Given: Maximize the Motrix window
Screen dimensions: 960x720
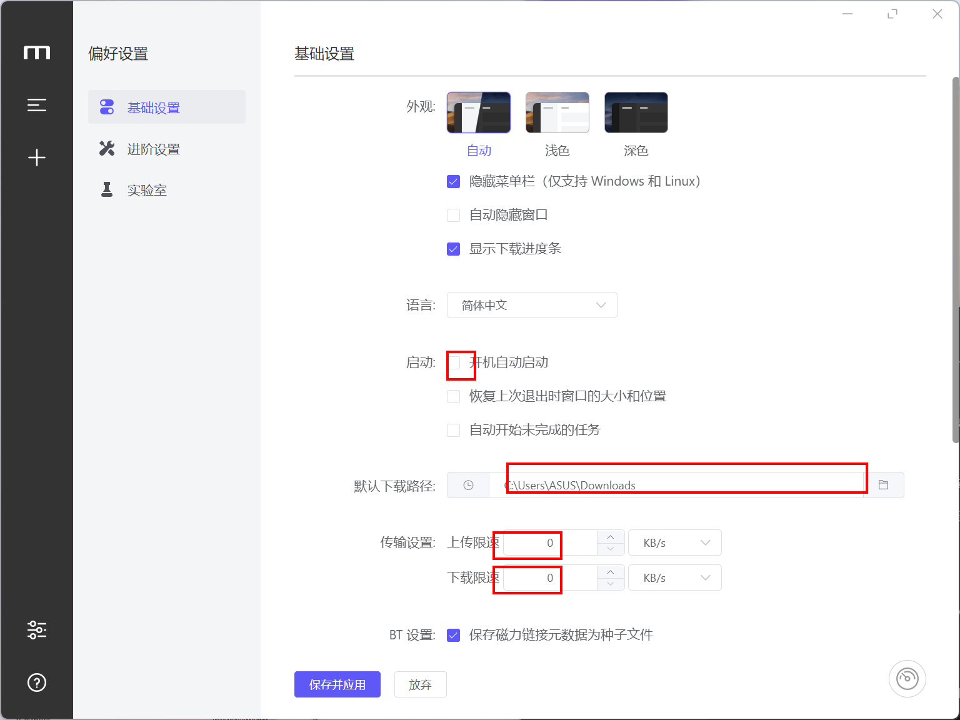Looking at the screenshot, I should pyautogui.click(x=892, y=14).
